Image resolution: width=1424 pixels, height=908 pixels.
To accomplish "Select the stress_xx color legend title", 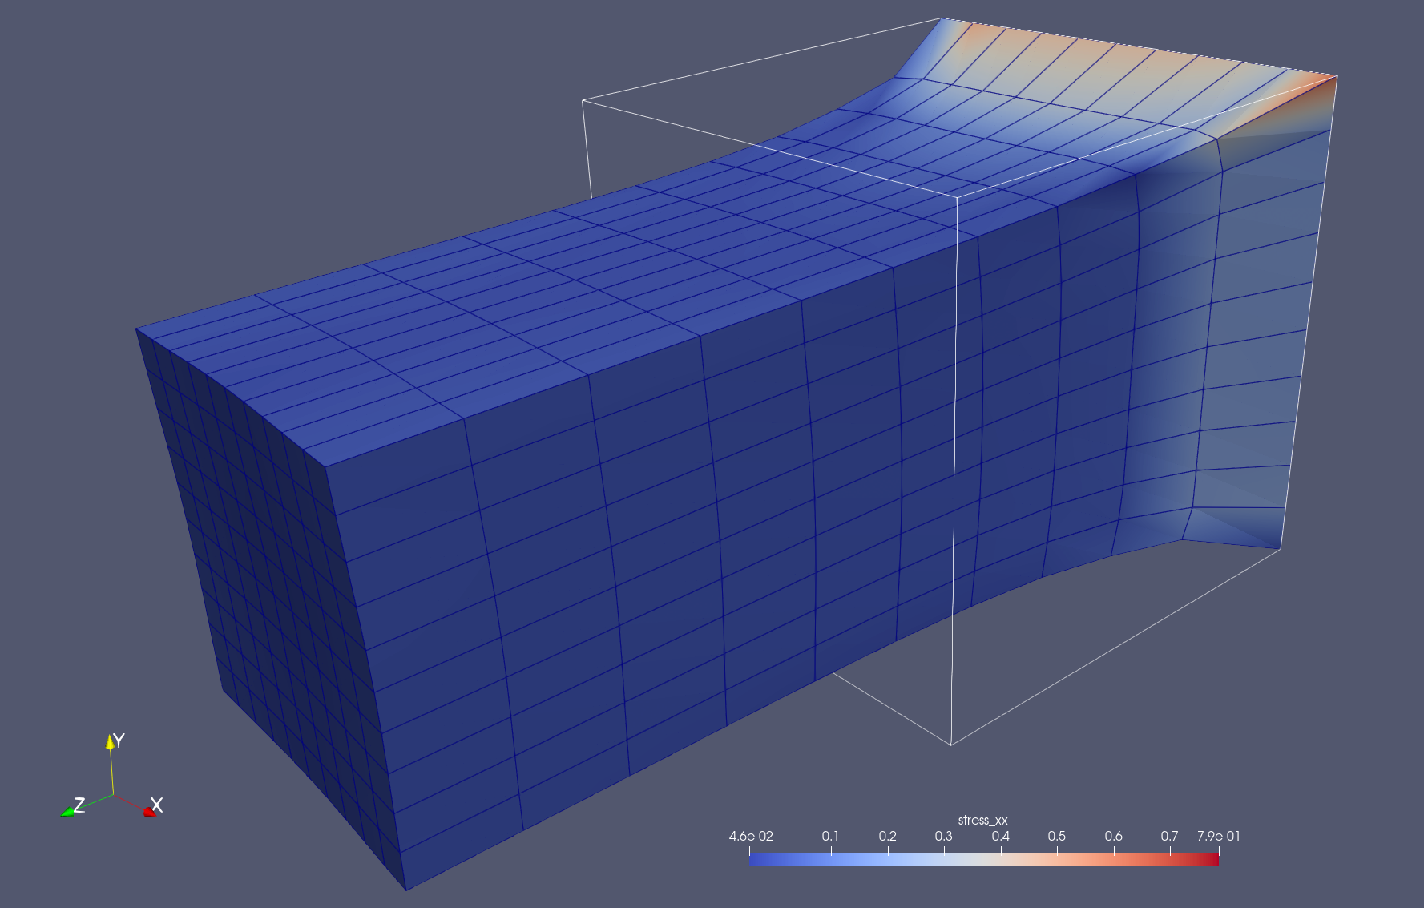I will point(982,820).
